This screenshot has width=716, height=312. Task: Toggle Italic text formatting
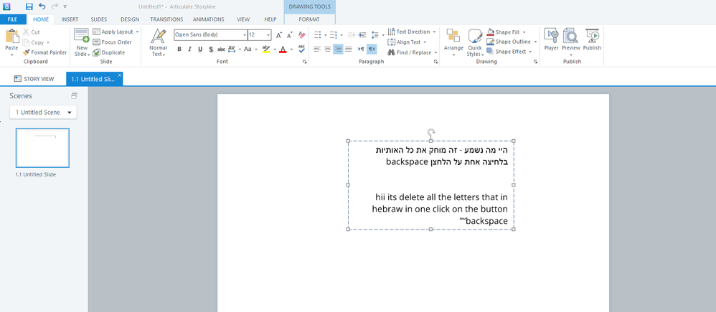click(189, 49)
